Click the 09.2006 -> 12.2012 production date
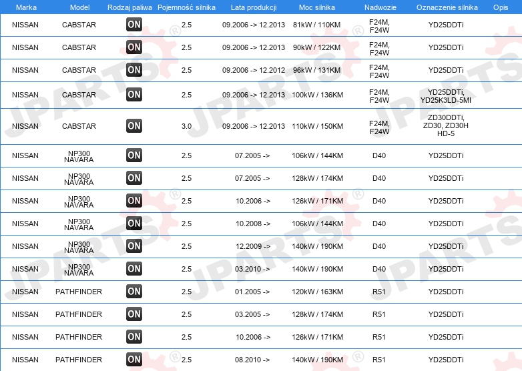Screen dimensions: 522x371 (254, 70)
